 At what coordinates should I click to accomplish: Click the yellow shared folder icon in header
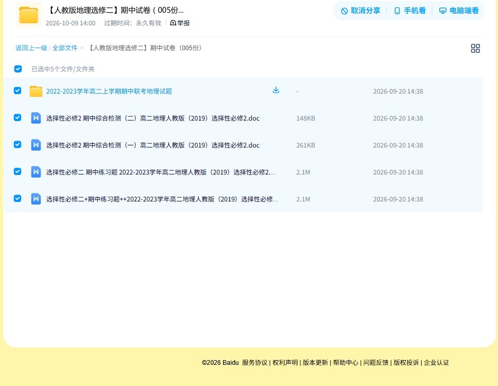pyautogui.click(x=29, y=15)
